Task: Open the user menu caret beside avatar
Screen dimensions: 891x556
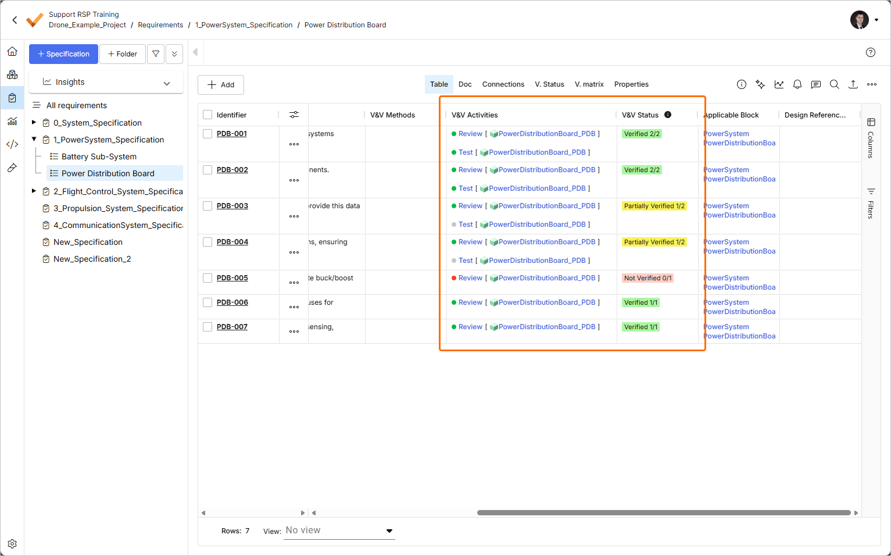Action: (x=876, y=20)
